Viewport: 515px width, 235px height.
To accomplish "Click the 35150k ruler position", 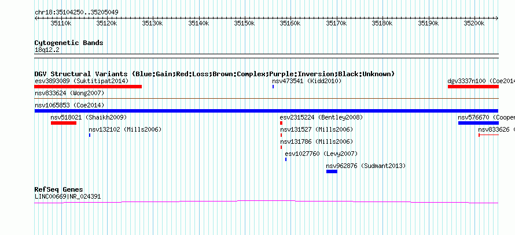I will pyautogui.click(x=244, y=23).
